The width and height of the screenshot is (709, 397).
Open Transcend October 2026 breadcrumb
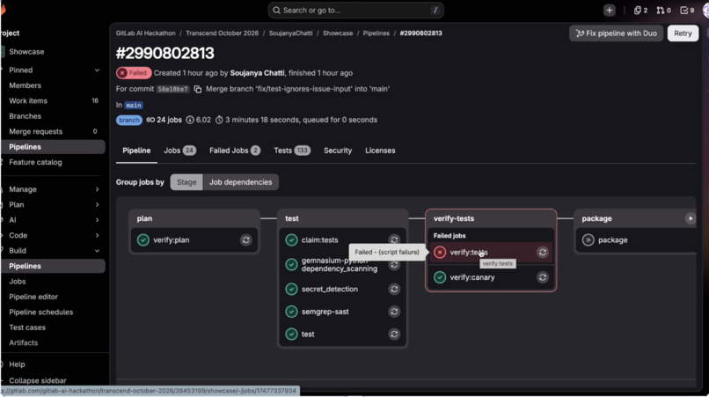222,33
